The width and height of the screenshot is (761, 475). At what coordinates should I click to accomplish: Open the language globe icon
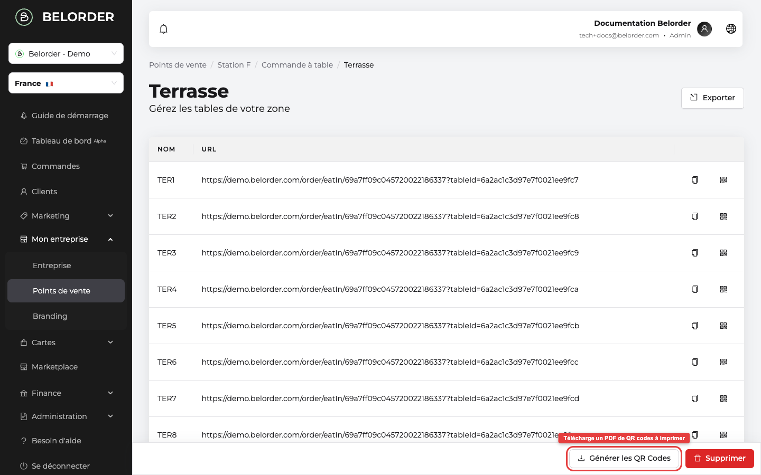click(731, 29)
